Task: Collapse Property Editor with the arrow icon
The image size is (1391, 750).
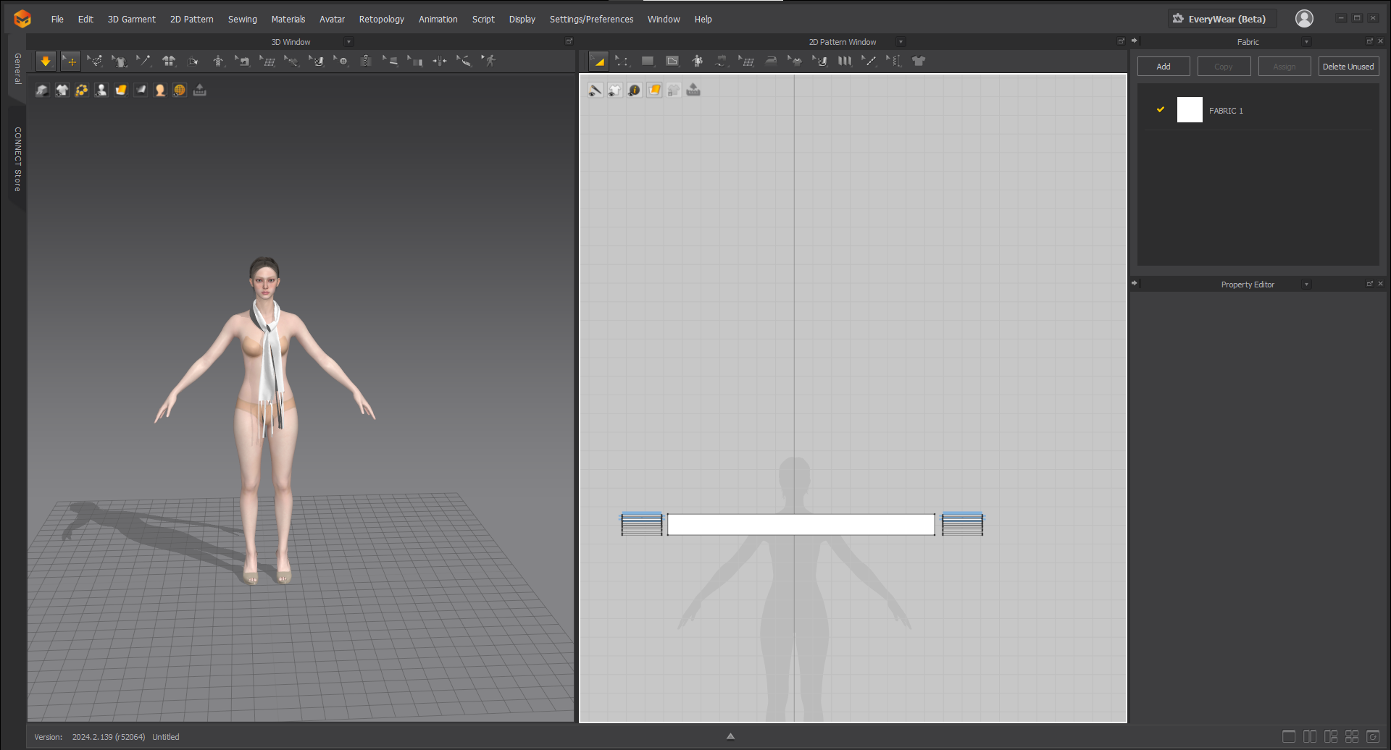Action: (x=1135, y=284)
